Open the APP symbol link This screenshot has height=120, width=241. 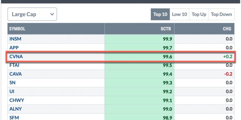point(14,48)
